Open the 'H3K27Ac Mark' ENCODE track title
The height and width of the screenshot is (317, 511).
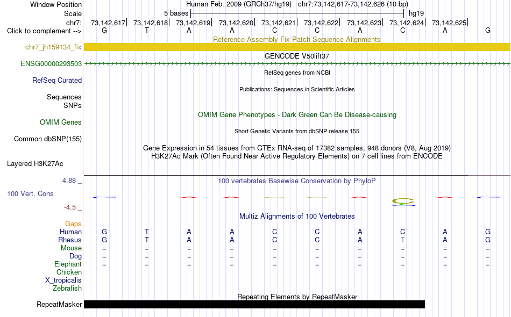pyautogui.click(x=297, y=156)
